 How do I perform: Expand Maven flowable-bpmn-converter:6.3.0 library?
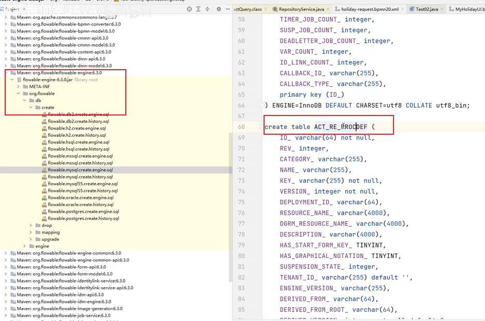tap(6, 24)
